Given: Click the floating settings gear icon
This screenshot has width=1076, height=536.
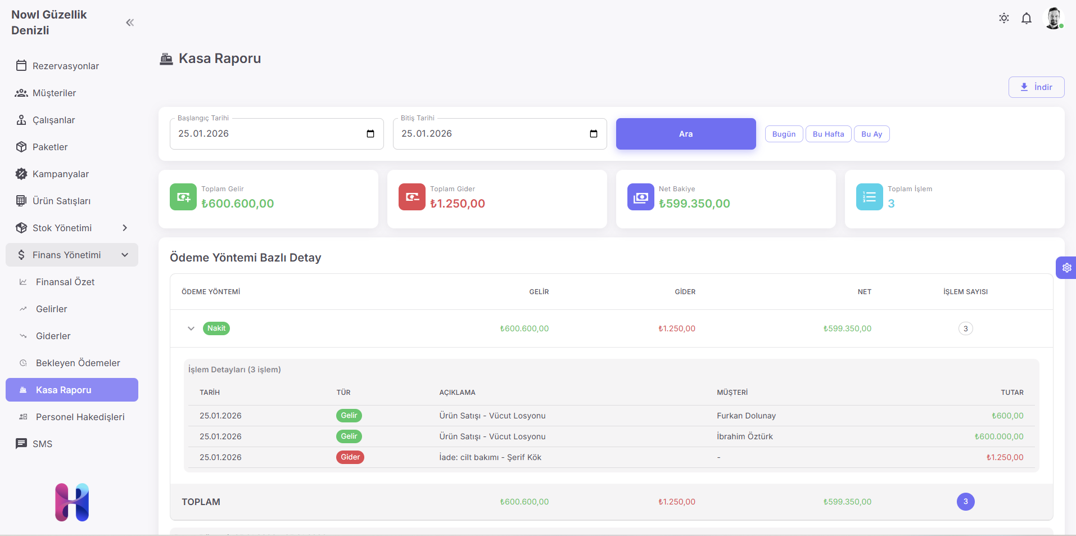Looking at the screenshot, I should [x=1066, y=268].
